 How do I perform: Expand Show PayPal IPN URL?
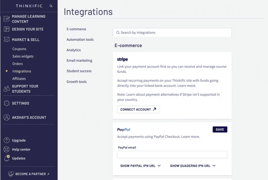[x=140, y=166]
